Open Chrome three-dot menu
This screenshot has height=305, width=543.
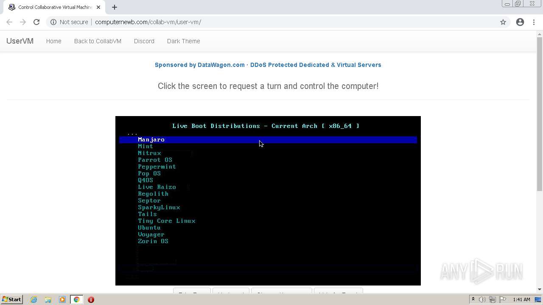tap(534, 22)
